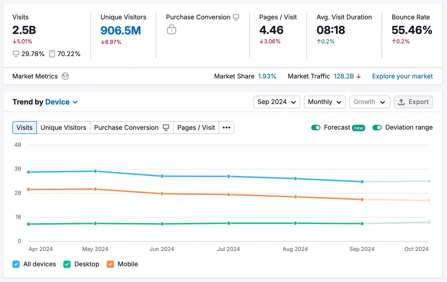Click the globe icon beside Market Metrics
This screenshot has width=447, height=282.
point(65,76)
